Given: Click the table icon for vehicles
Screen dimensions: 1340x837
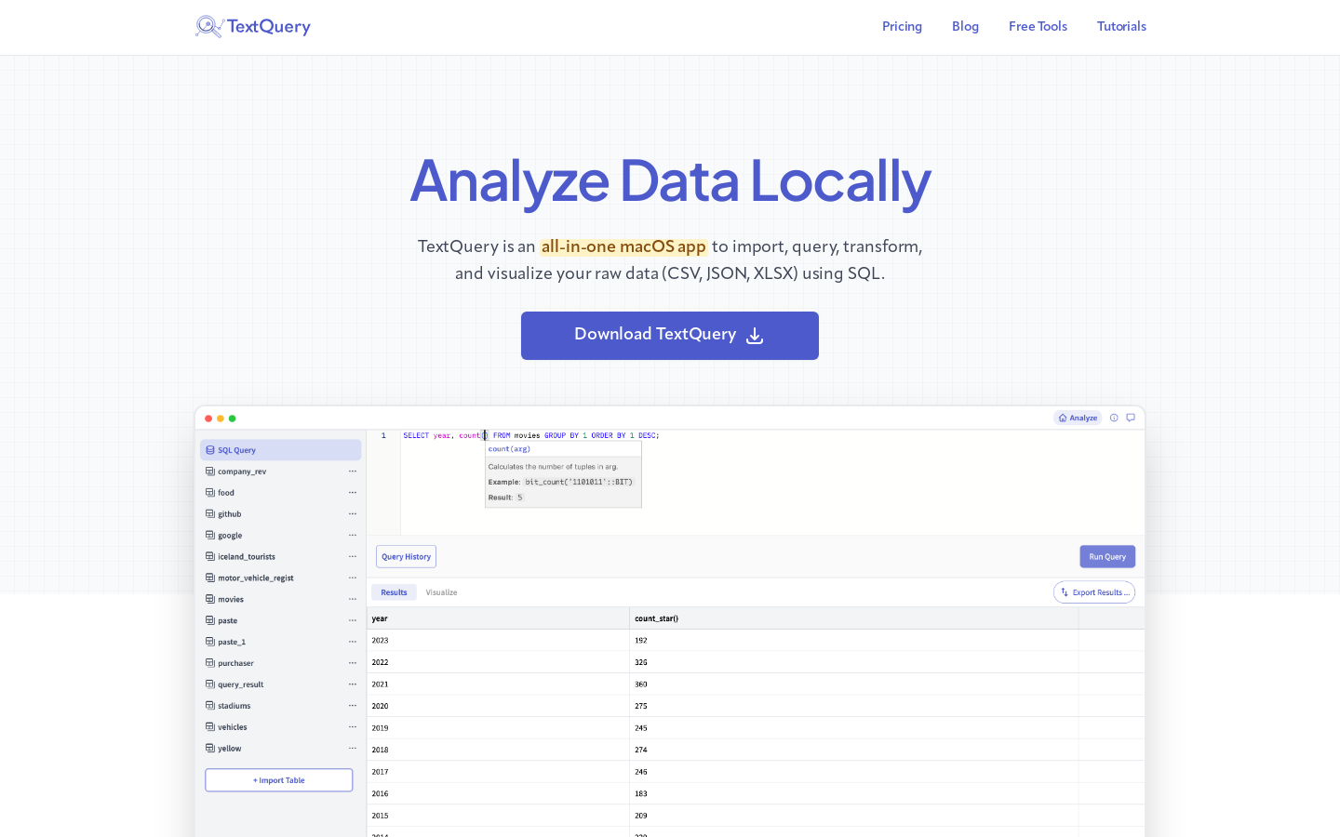Looking at the screenshot, I should [x=210, y=727].
